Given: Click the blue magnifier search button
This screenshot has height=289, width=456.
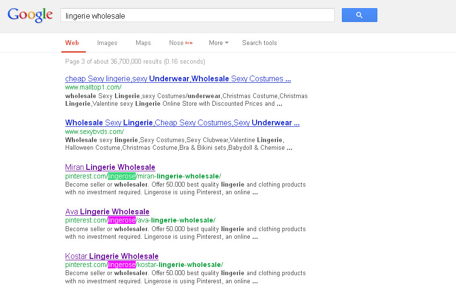Looking at the screenshot, I should pyautogui.click(x=360, y=15).
